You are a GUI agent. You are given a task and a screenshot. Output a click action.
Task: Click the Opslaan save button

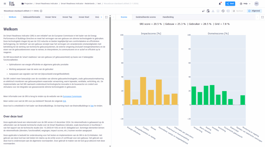tap(238, 11)
